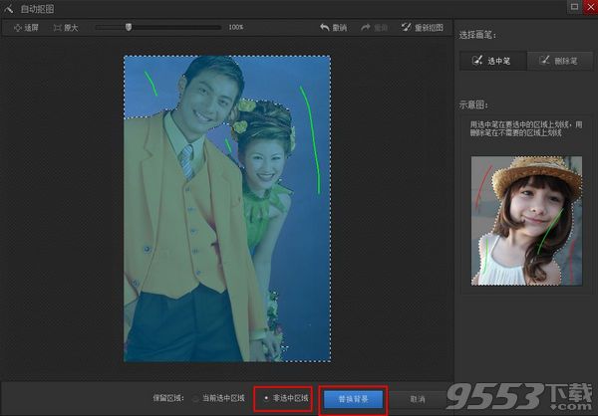Click 重新抠图 to restart cutout

pyautogui.click(x=423, y=28)
